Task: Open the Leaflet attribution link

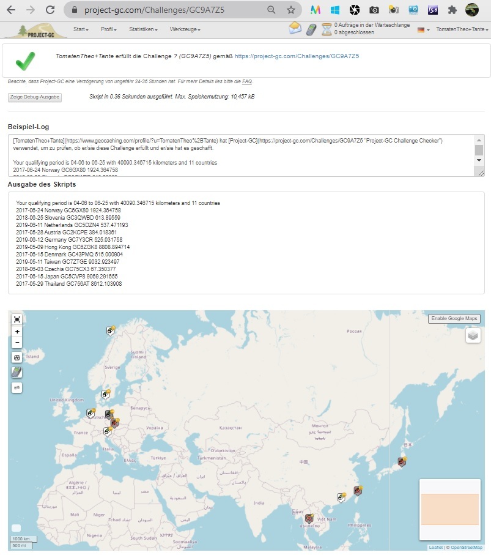Action: point(435,547)
